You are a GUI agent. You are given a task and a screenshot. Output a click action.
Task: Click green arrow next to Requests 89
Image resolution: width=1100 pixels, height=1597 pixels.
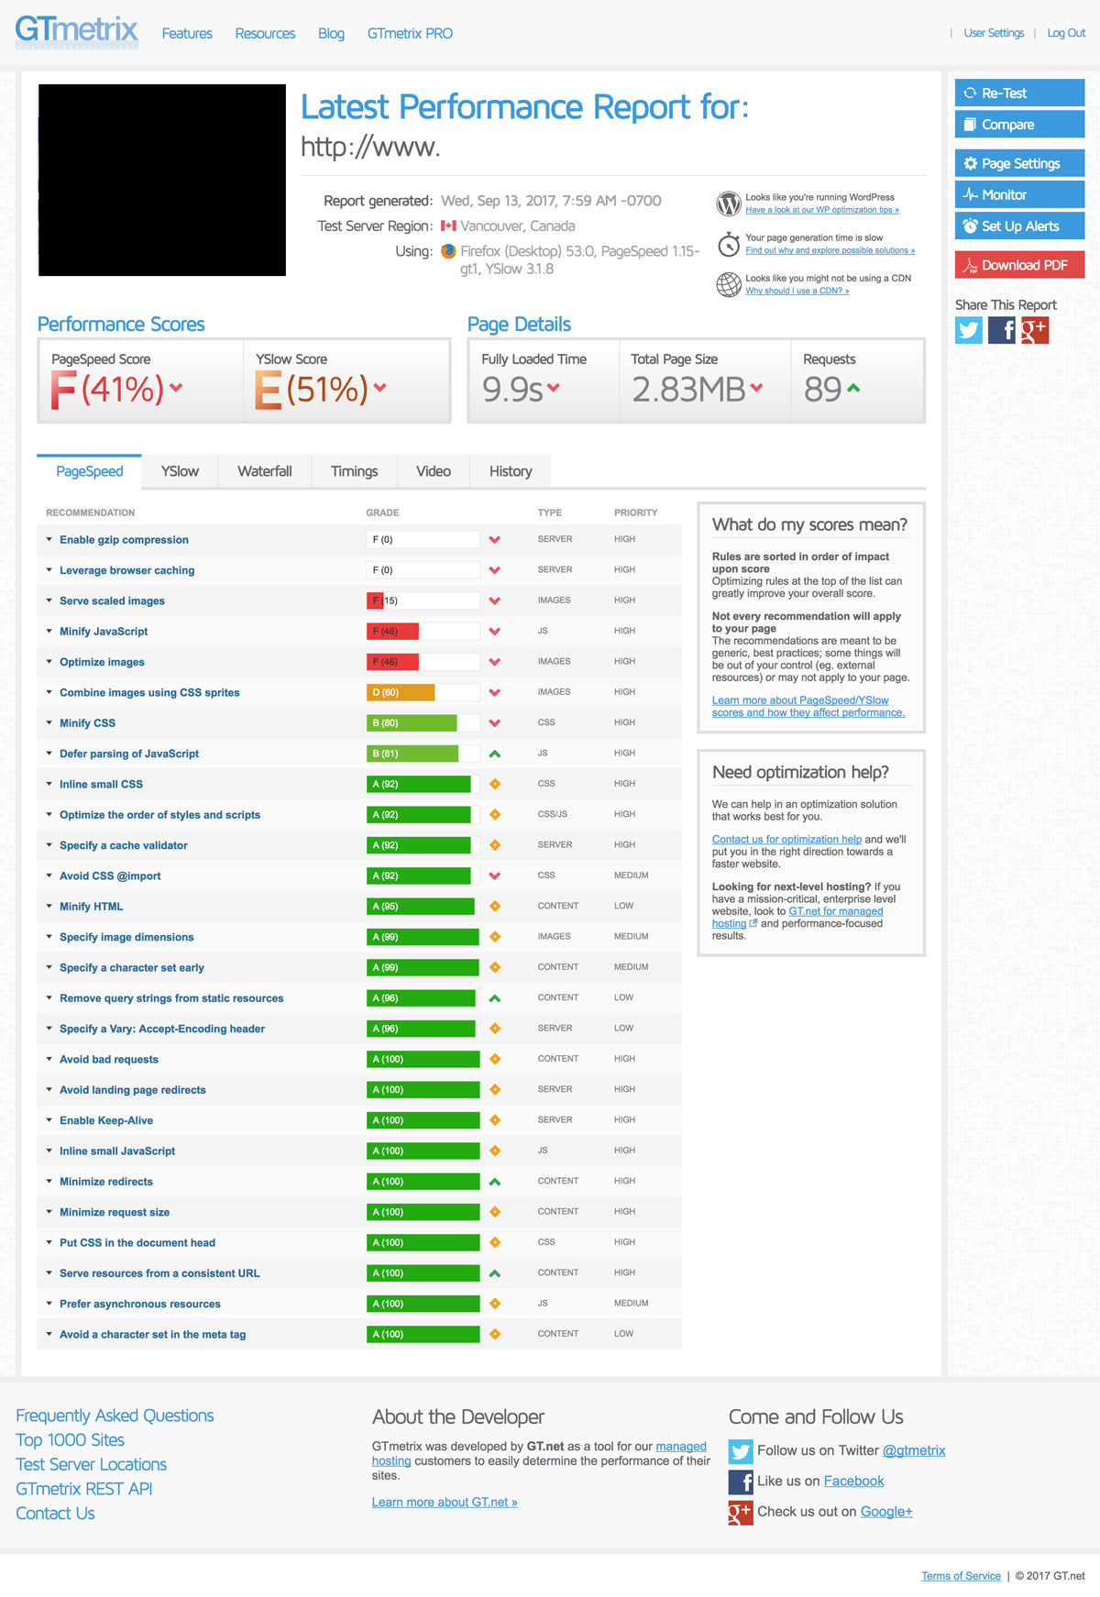[853, 388]
